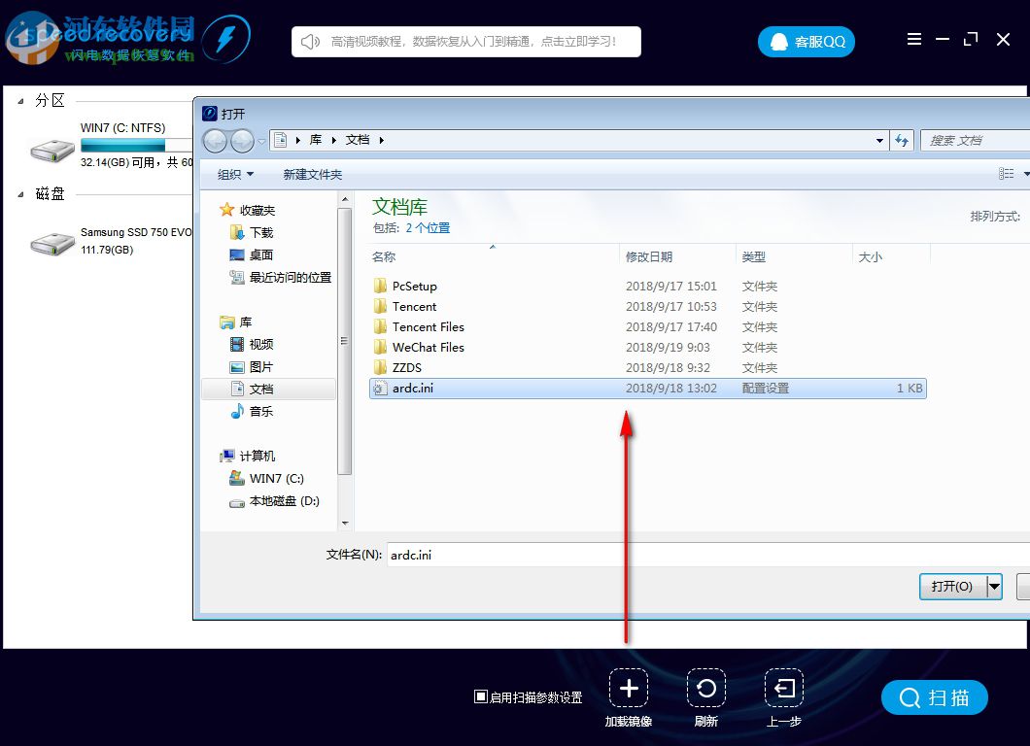The height and width of the screenshot is (746, 1030).
Task: Click the dialog back navigation button
Action: pyautogui.click(x=215, y=141)
